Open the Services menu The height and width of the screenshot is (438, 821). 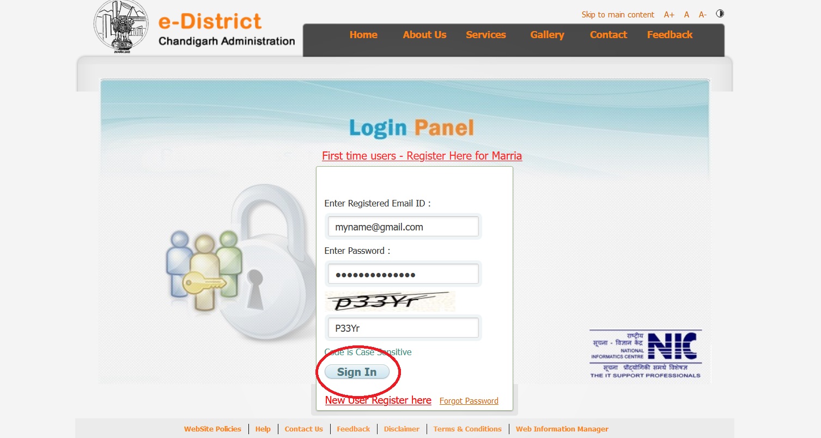point(486,35)
